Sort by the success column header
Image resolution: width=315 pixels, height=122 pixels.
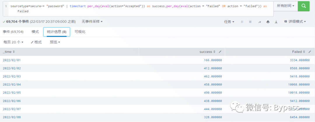(207, 52)
